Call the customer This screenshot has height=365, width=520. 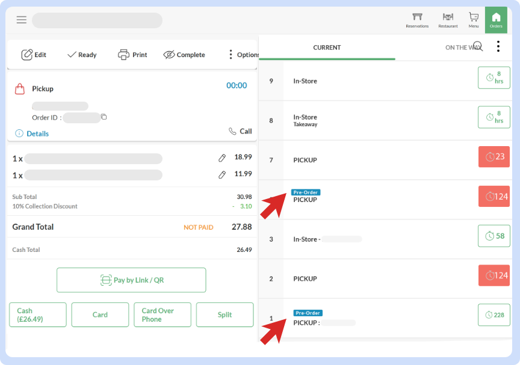click(240, 131)
